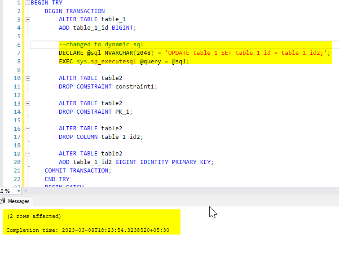The width and height of the screenshot is (339, 279).
Task: Click the UPDATE table_1 string literal
Action: (x=247, y=53)
